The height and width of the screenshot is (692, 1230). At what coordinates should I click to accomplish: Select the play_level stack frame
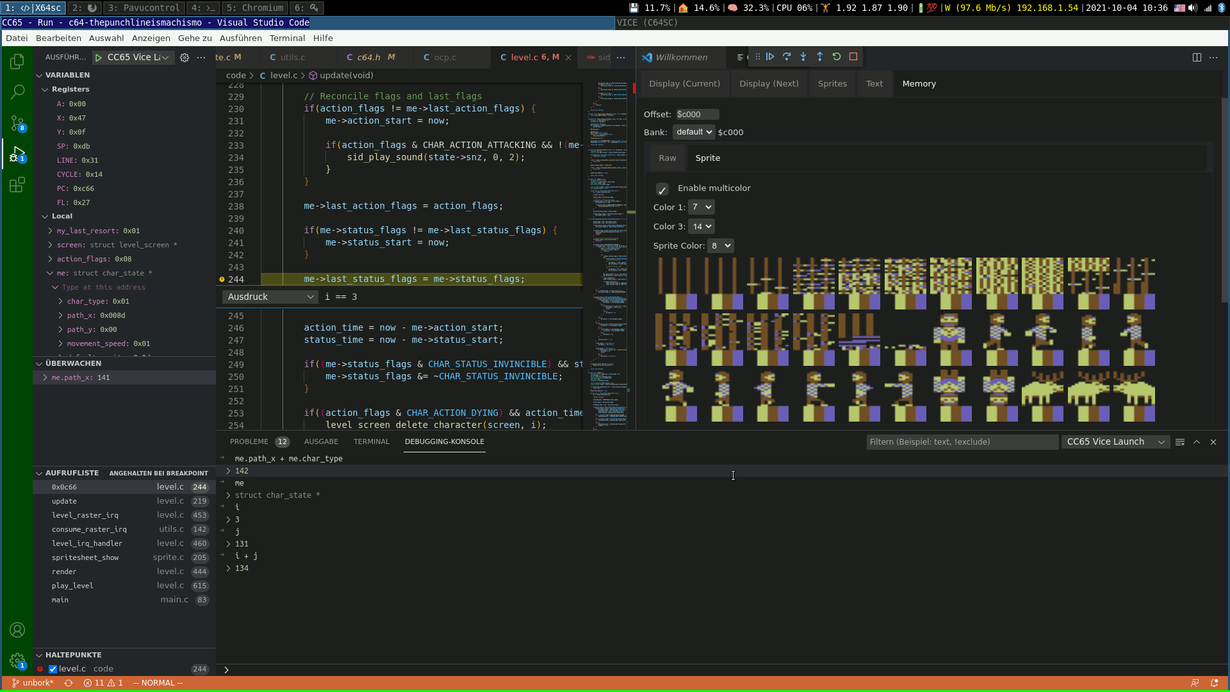[72, 586]
